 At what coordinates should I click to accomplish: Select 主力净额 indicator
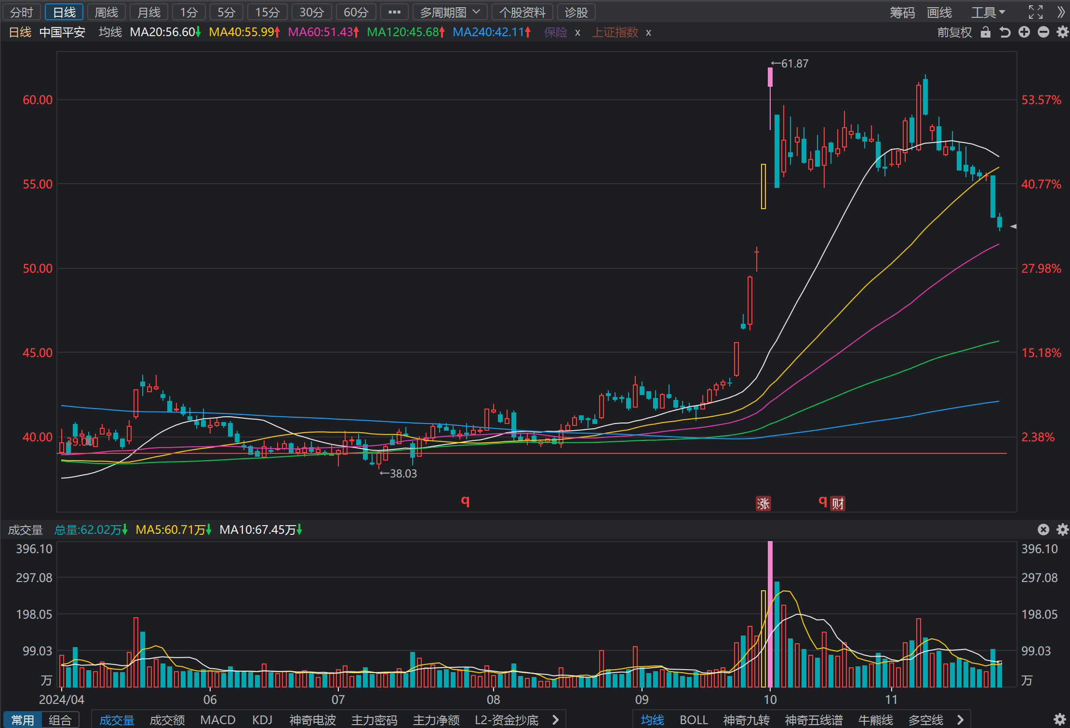[436, 720]
